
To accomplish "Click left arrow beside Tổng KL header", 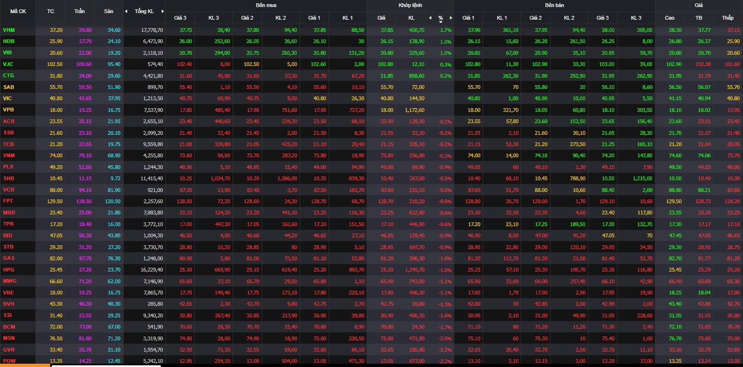I will pos(126,11).
